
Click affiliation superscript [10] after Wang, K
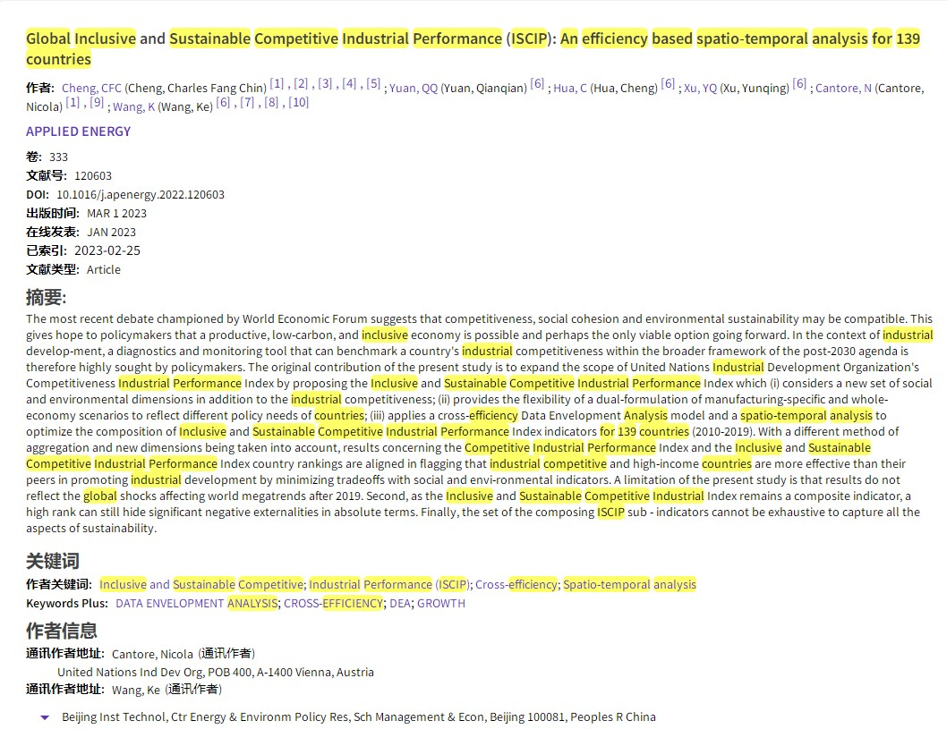click(x=299, y=103)
